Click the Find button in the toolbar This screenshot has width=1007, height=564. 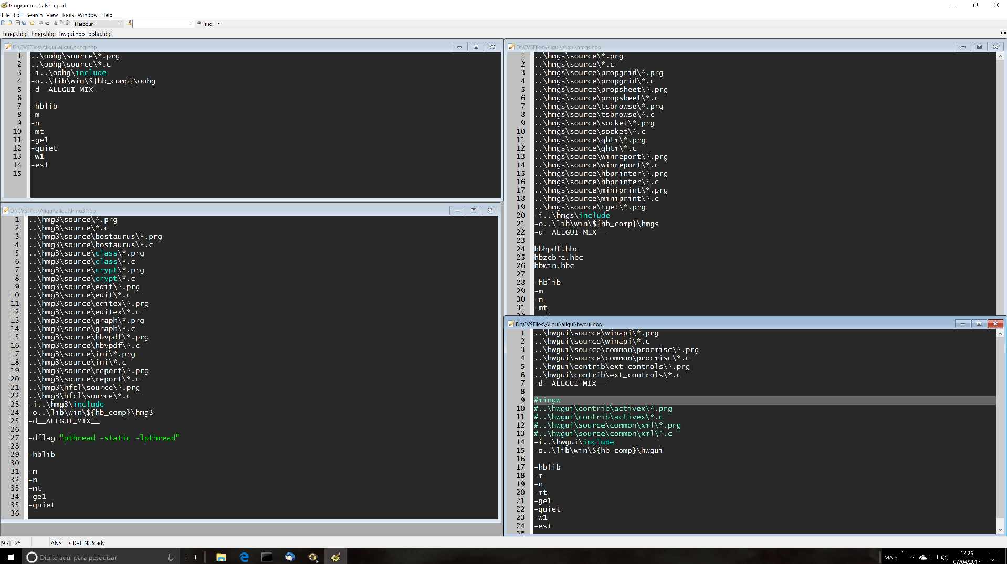pyautogui.click(x=205, y=24)
